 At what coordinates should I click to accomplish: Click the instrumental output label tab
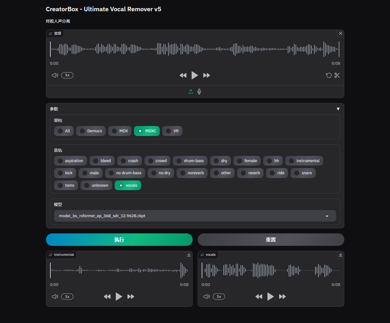62,255
